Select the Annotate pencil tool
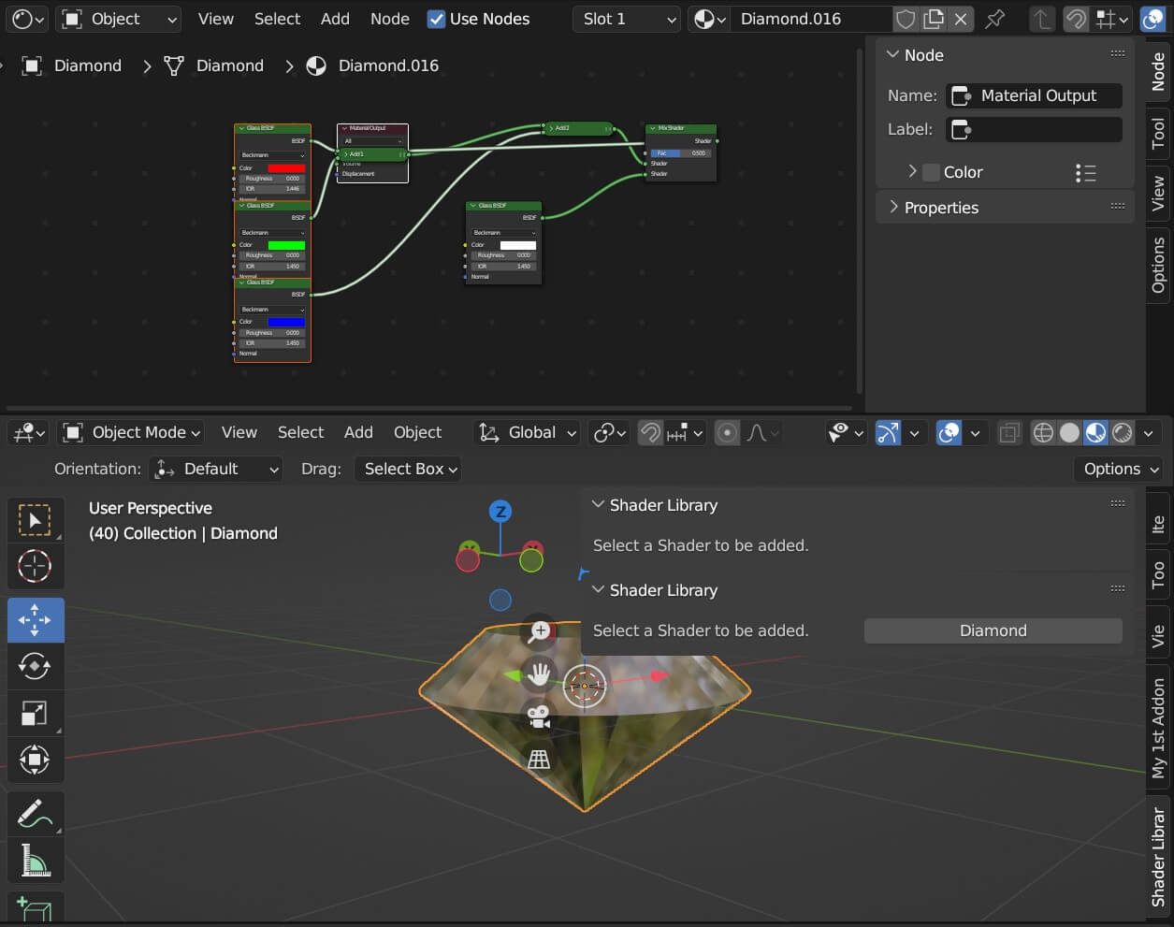Screen dimensions: 1174x927 (35, 813)
